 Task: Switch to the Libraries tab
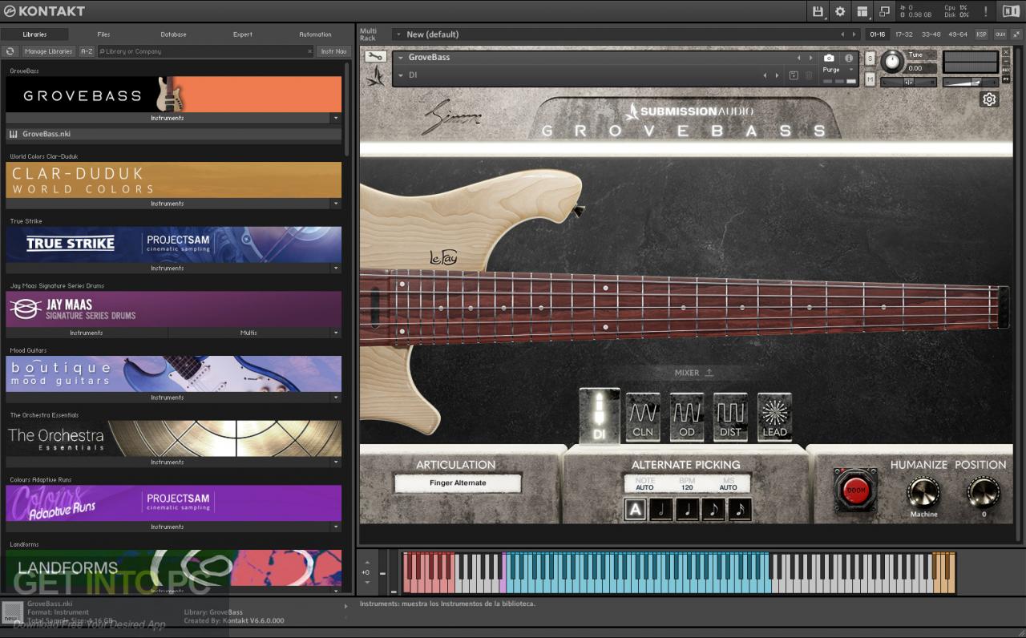point(34,34)
